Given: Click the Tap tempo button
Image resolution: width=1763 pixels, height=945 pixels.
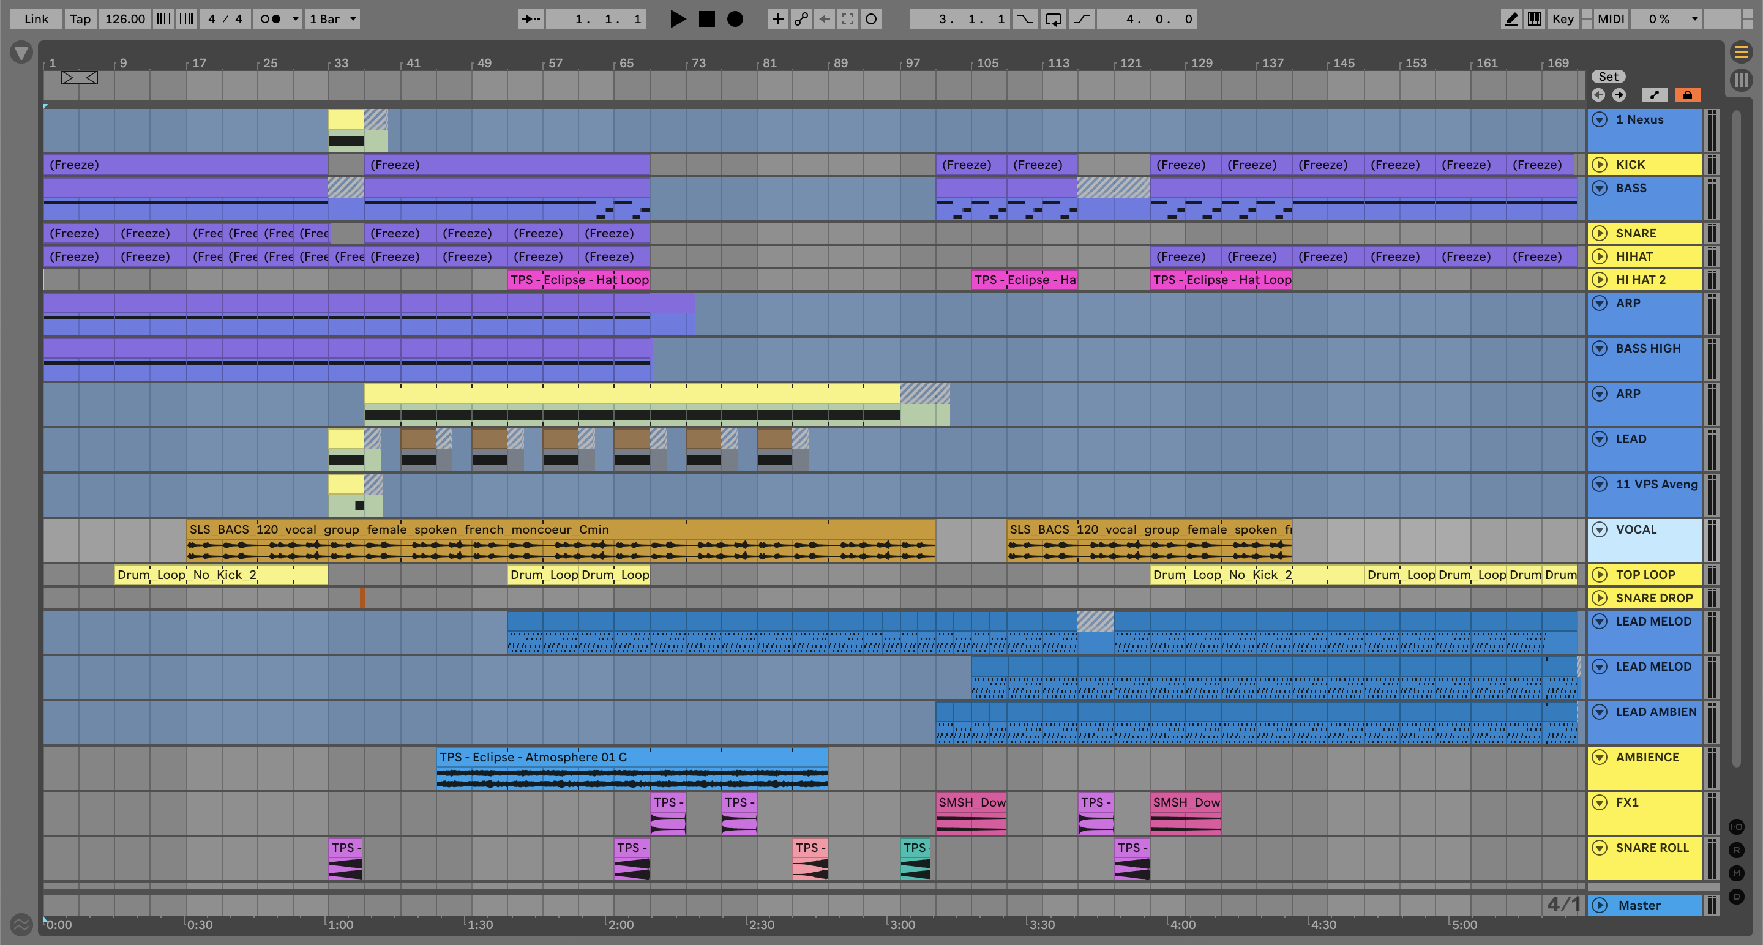Looking at the screenshot, I should click(80, 19).
